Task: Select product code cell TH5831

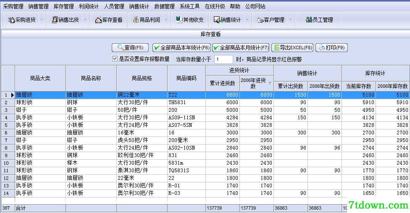Action: click(x=187, y=103)
